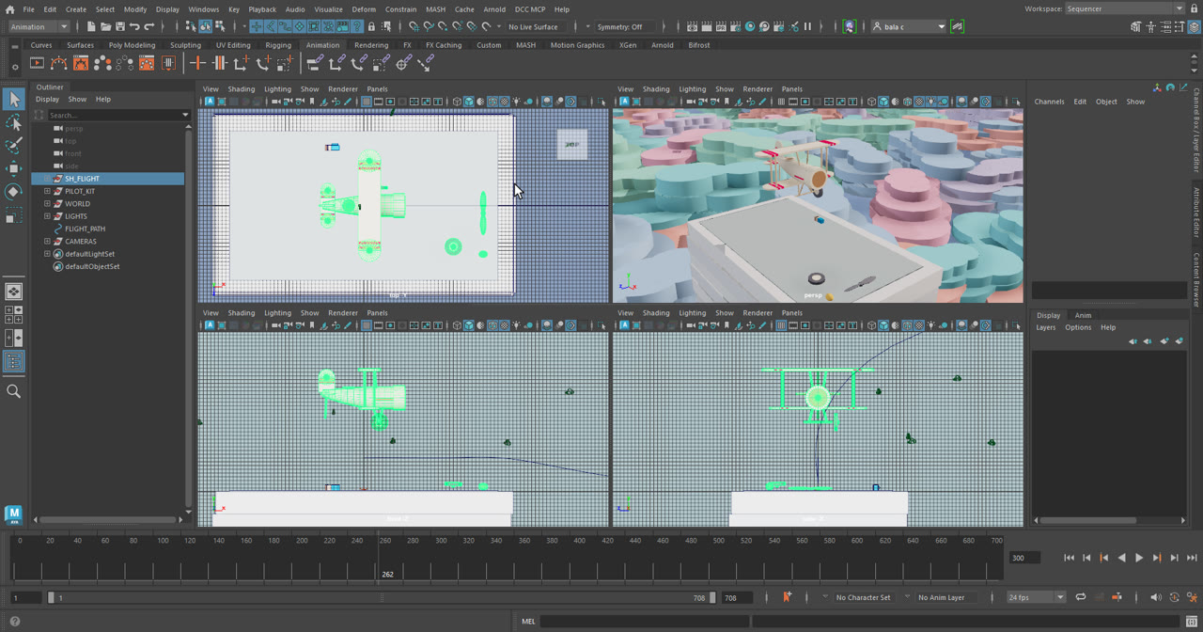Select the Lasso Select tool in the toolbox
The width and height of the screenshot is (1203, 632).
[13, 122]
